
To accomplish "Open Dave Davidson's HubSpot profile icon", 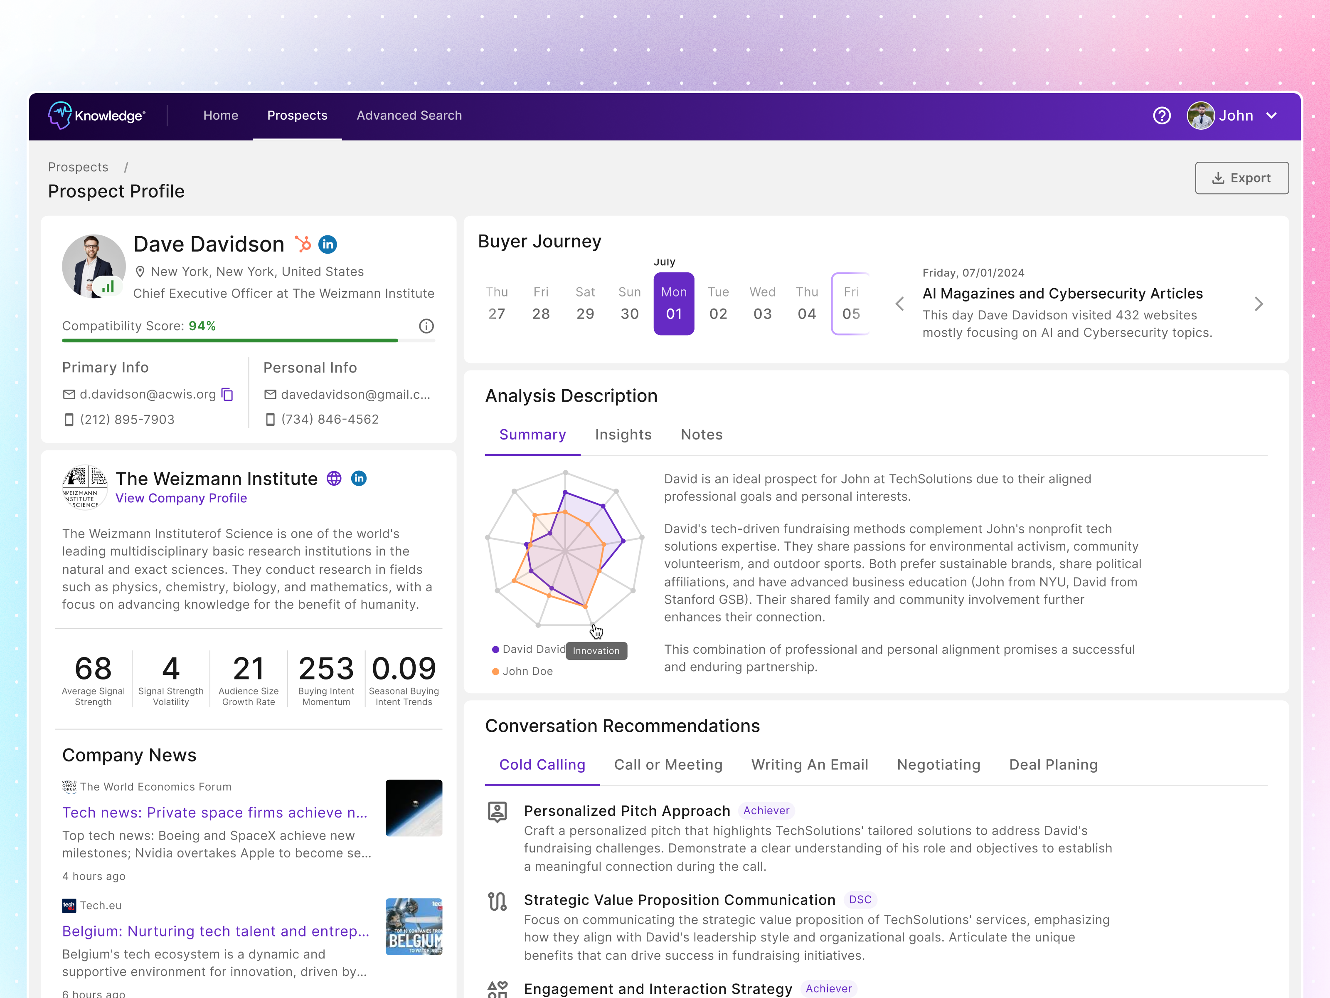I will [x=303, y=244].
